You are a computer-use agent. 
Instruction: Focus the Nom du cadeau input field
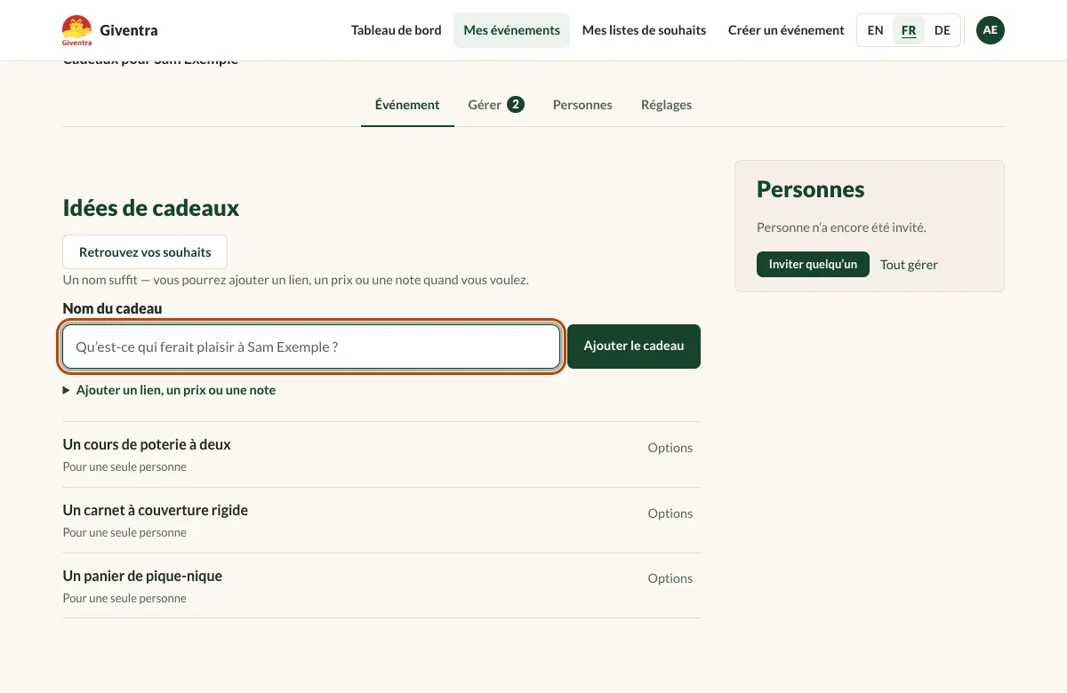click(x=311, y=346)
